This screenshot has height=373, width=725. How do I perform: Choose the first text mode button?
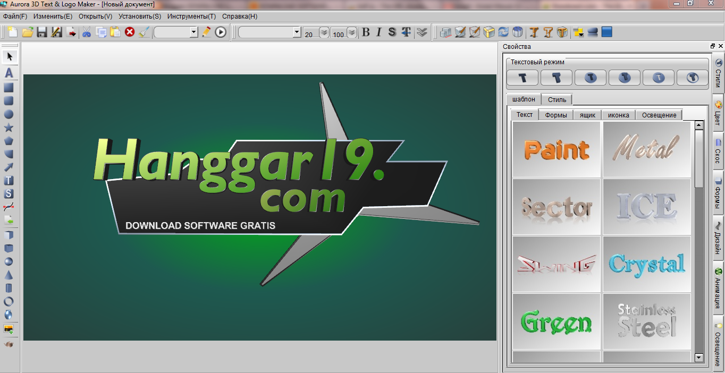(x=522, y=78)
